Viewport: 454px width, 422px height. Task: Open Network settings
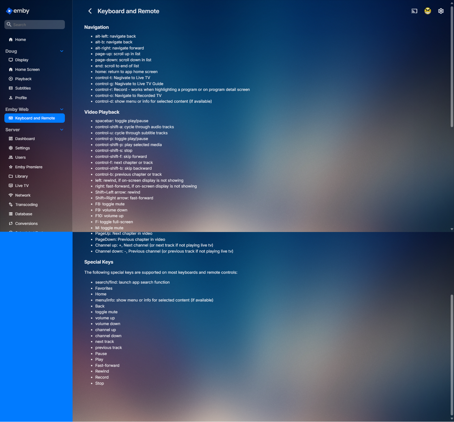coord(35,195)
